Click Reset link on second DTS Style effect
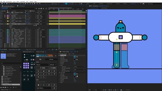This screenshot has width=162, height=91. [75, 73]
